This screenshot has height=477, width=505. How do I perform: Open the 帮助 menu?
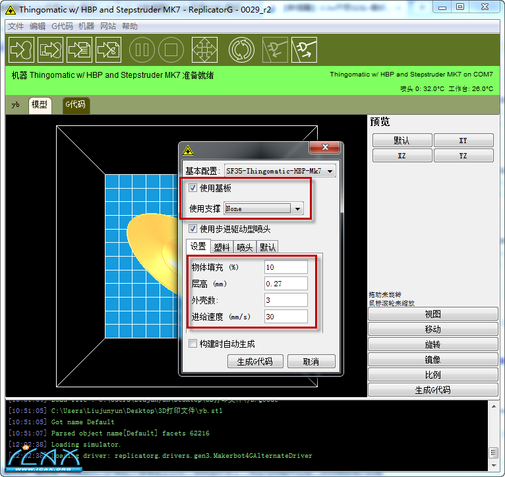tap(129, 26)
